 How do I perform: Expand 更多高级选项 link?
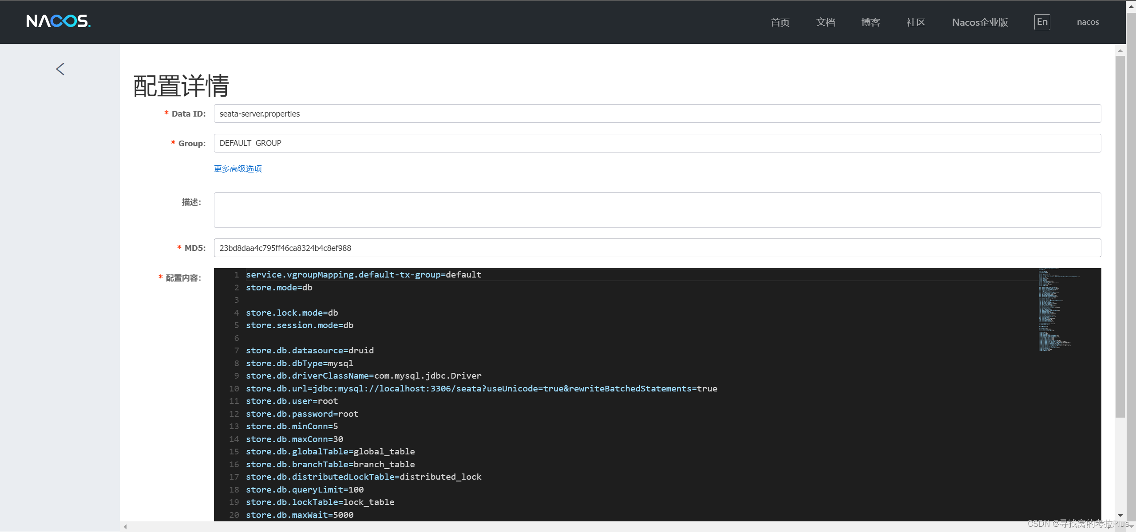238,168
